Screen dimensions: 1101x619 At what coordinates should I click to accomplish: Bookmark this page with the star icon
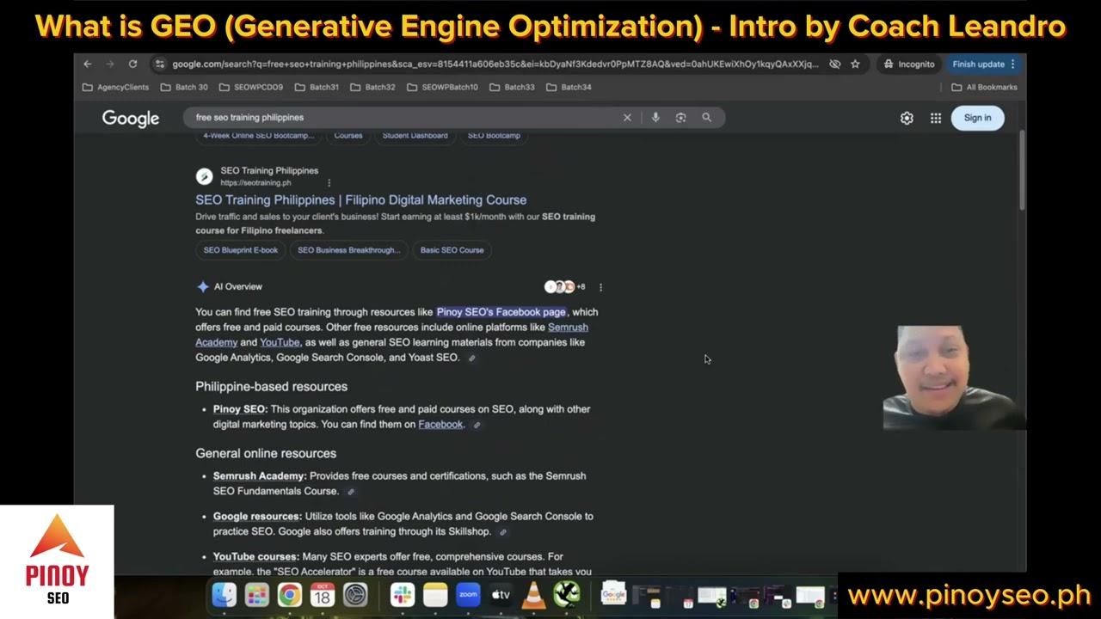tap(855, 64)
